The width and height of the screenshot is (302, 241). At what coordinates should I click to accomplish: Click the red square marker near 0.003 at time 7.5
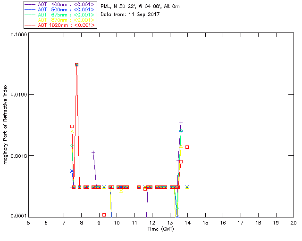[x=72, y=127]
